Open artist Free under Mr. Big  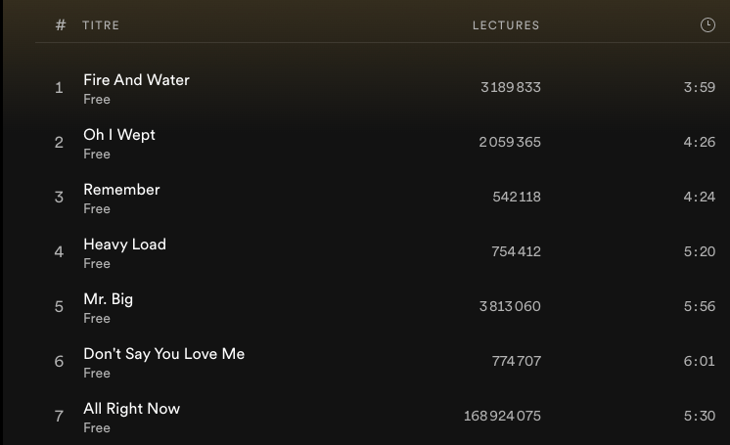(x=97, y=319)
